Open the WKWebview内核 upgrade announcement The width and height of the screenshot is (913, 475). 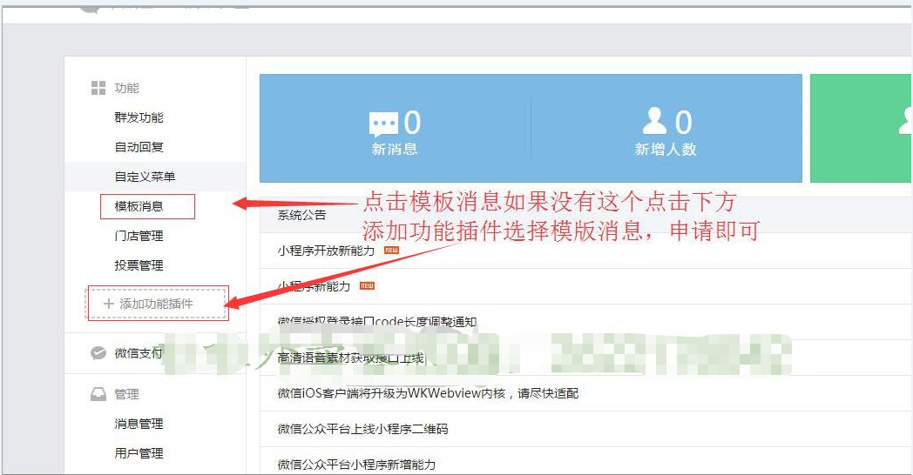tap(428, 393)
